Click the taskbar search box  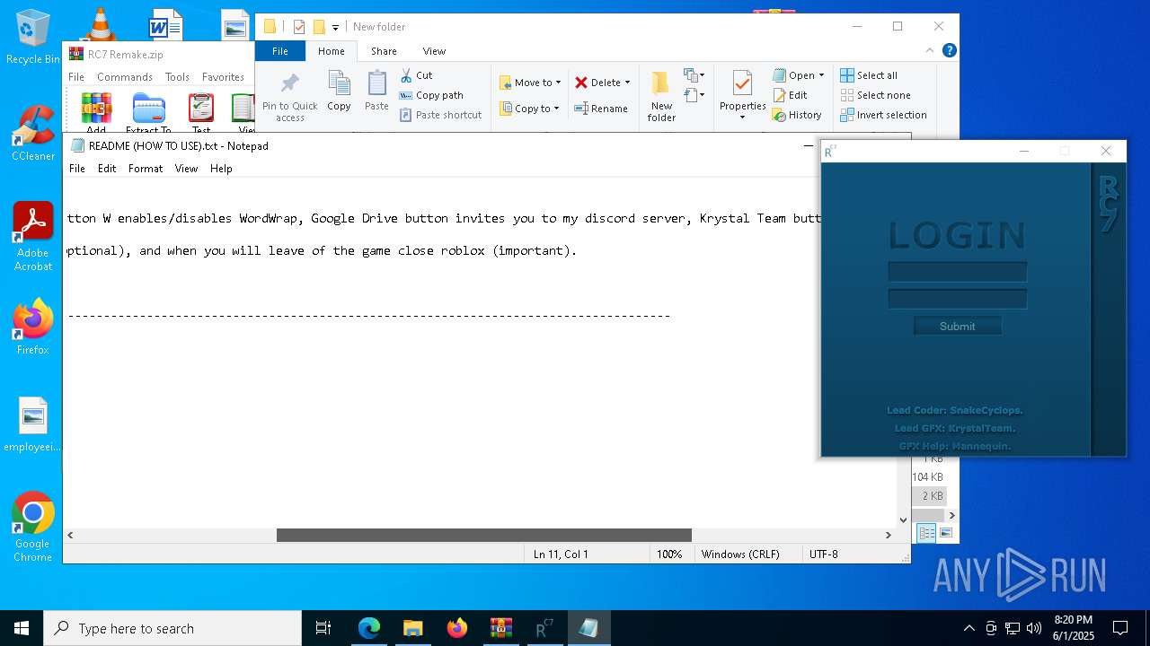[x=172, y=628]
